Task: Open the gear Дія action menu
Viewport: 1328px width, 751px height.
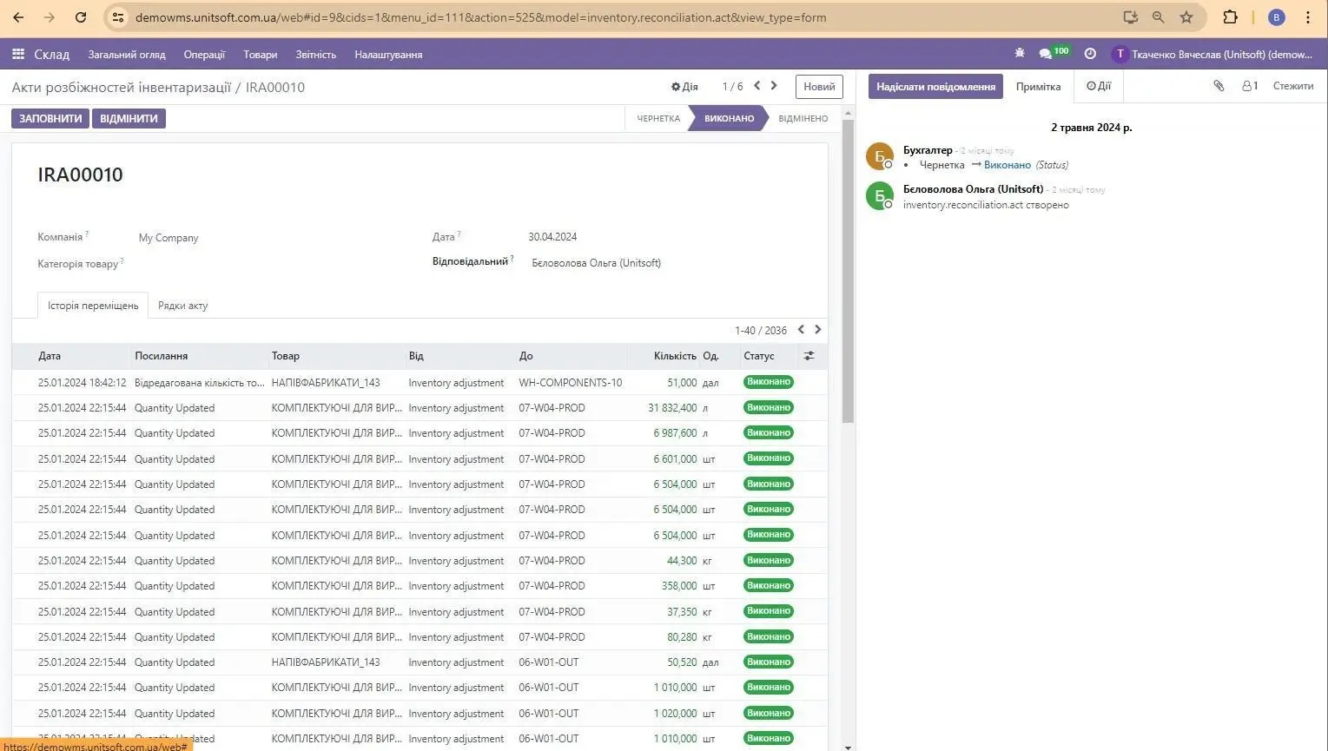Action: pos(684,86)
